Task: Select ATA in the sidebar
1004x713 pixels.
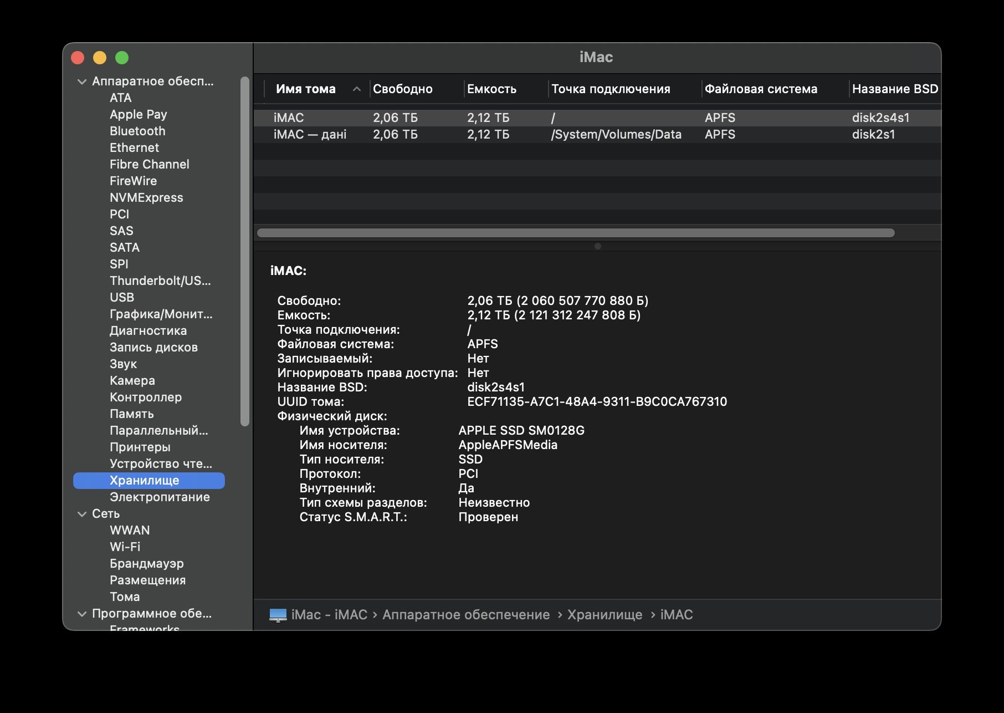Action: 120,98
